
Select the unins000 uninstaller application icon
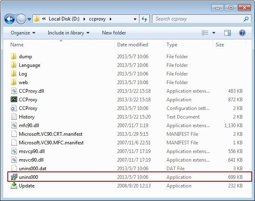[x=14, y=177]
